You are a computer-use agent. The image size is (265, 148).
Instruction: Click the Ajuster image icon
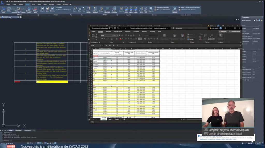pos(48,9)
